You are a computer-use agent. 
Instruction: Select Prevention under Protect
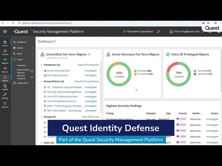tap(22, 65)
